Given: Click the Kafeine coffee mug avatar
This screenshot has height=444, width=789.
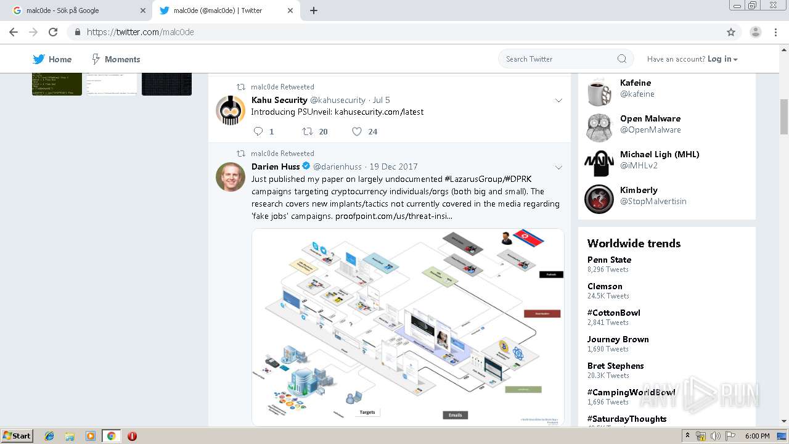Looking at the screenshot, I should [599, 92].
